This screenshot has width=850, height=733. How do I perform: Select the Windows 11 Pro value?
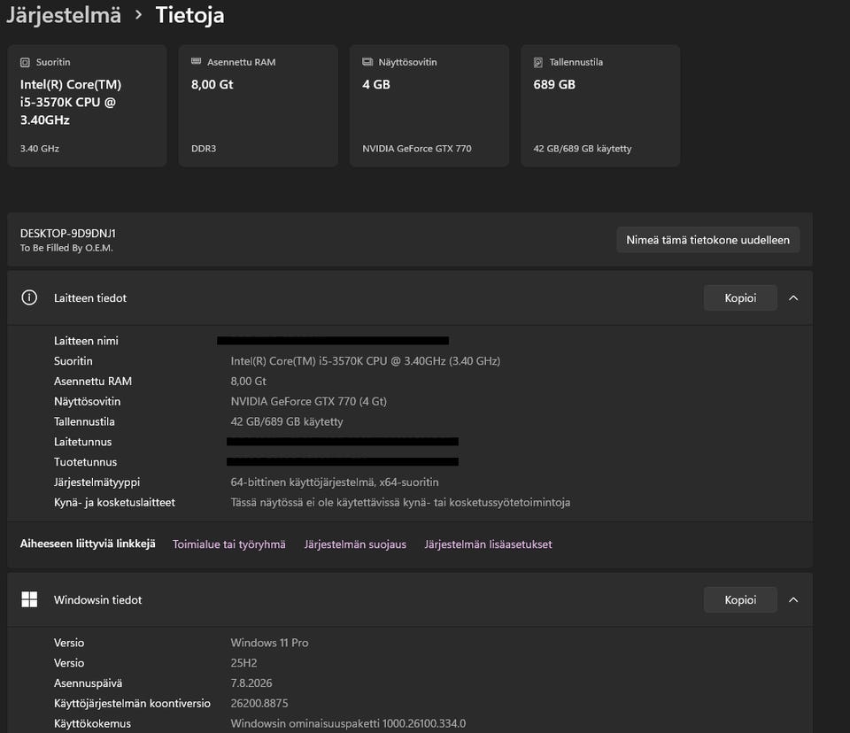pos(269,643)
